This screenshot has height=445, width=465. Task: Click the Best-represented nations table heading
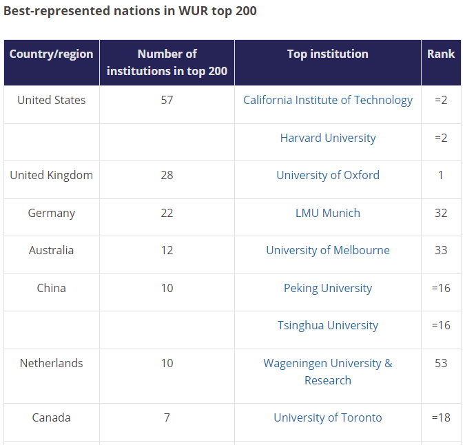point(130,11)
